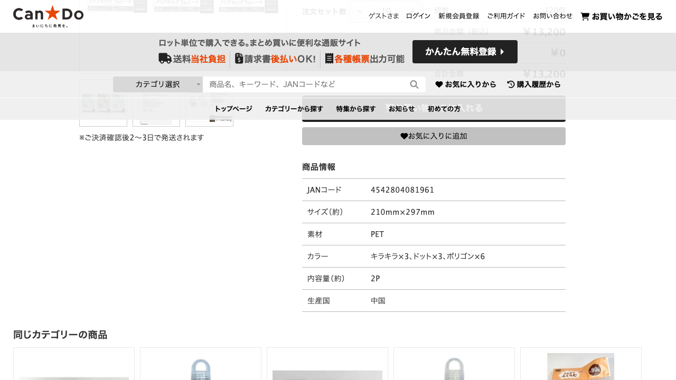Open カテゴリーから探す menu item

coord(294,109)
